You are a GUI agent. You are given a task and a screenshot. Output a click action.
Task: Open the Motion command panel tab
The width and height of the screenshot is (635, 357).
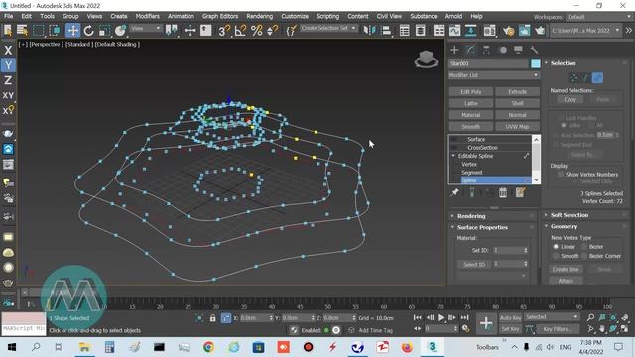[503, 50]
